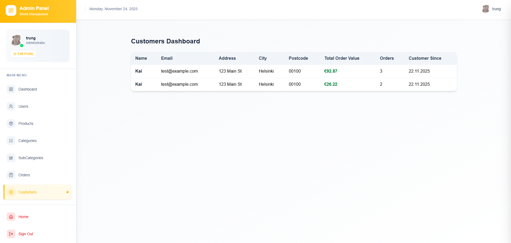The image size is (511, 243).
Task: Click the €26.22 total order value
Action: click(x=330, y=84)
